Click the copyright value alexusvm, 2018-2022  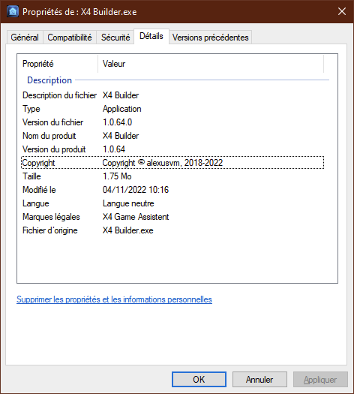[163, 163]
